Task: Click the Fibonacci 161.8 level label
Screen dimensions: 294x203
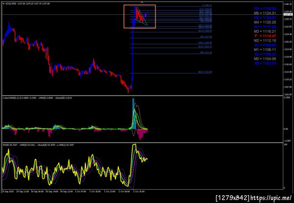Action: pos(205,31)
